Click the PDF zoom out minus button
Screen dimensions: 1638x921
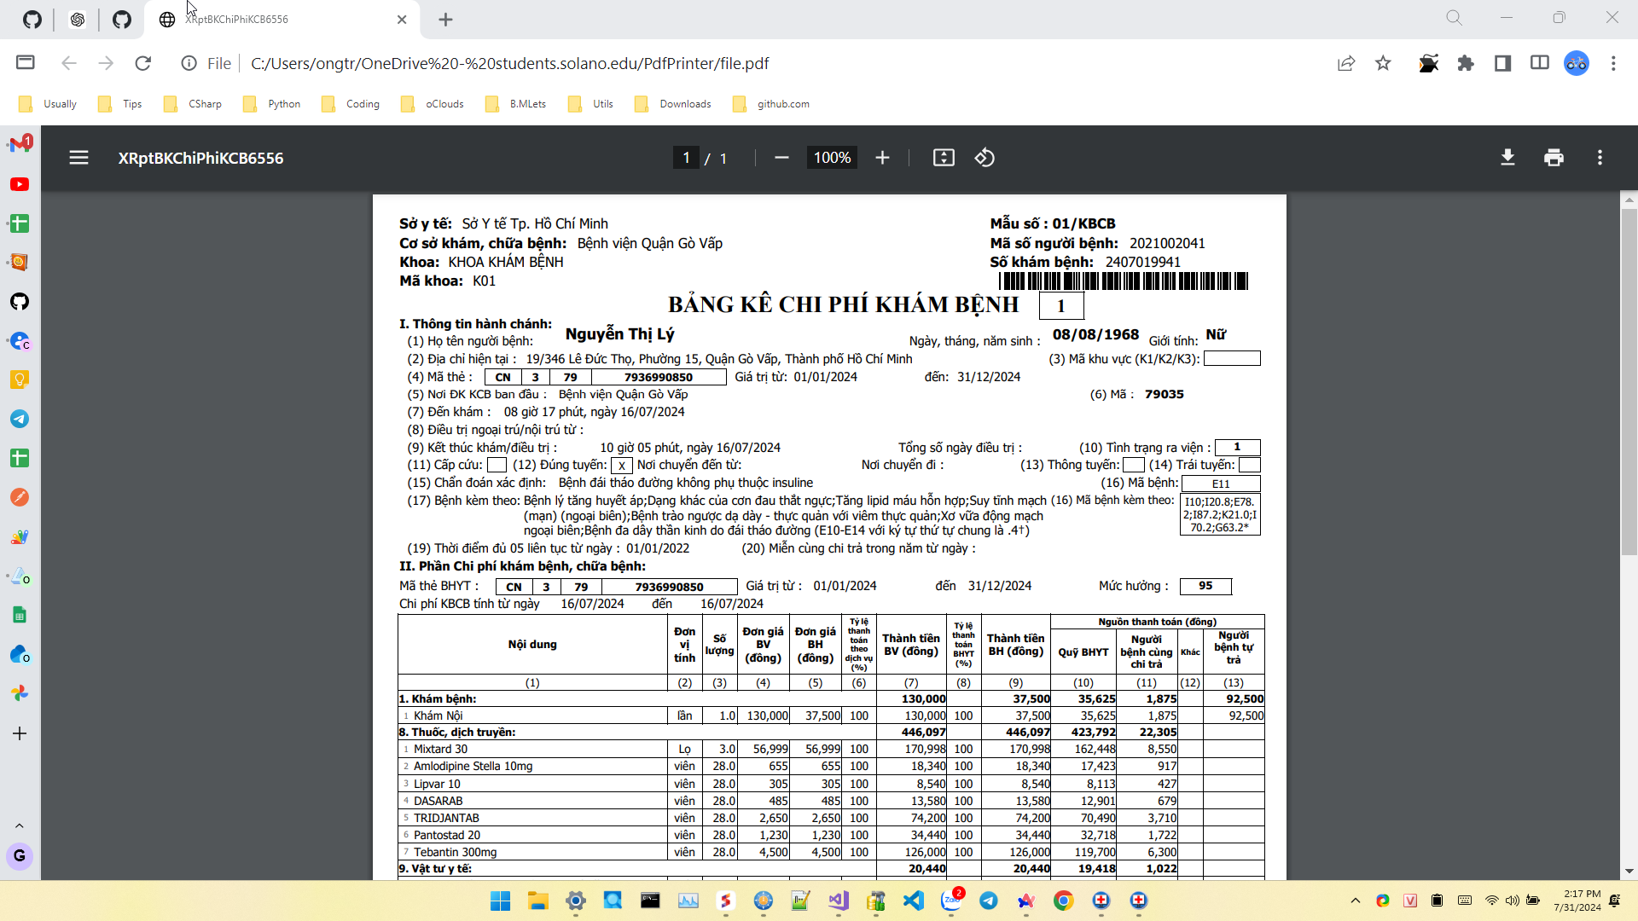tap(781, 158)
